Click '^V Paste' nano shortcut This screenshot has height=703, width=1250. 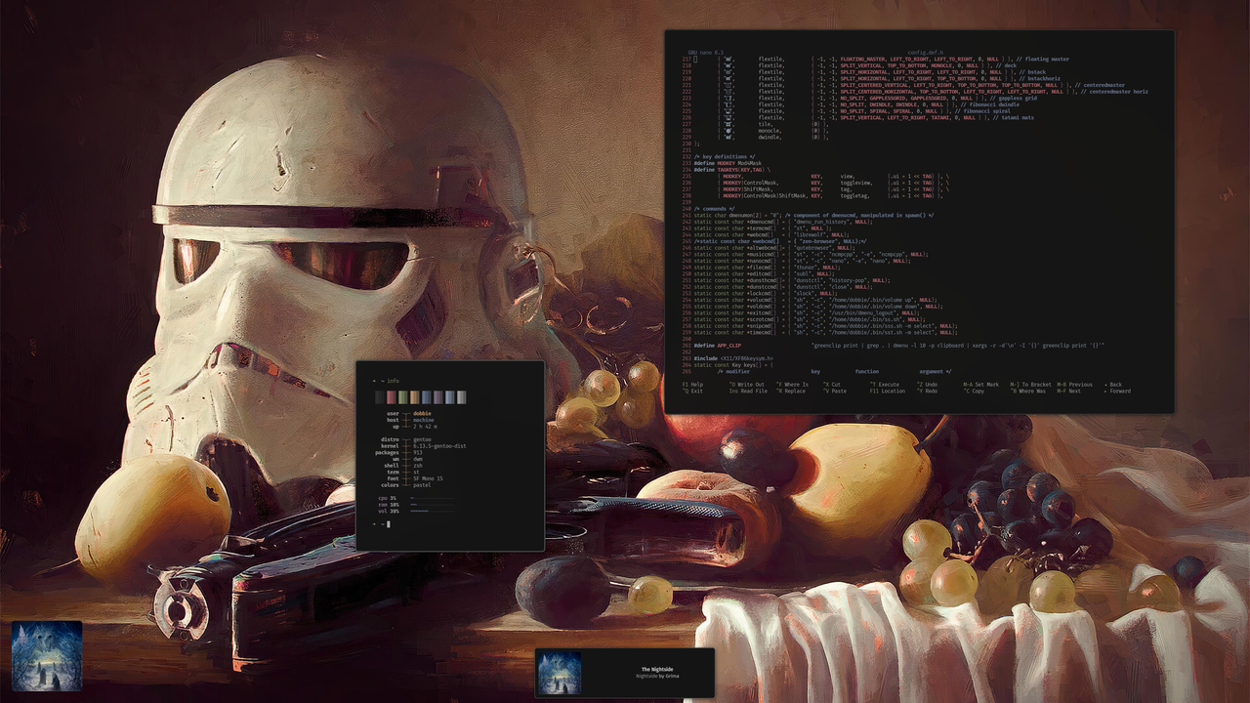click(x=835, y=391)
